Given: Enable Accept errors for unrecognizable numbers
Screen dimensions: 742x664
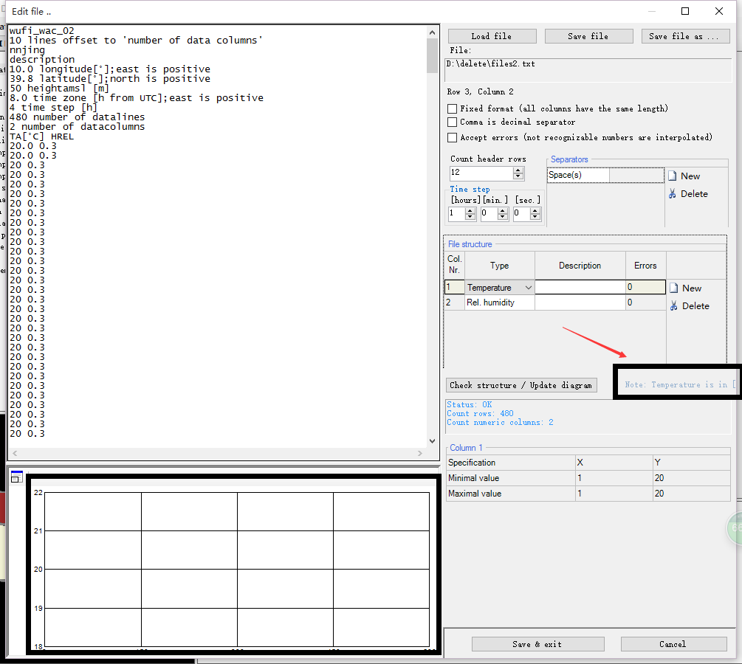Looking at the screenshot, I should point(453,136).
